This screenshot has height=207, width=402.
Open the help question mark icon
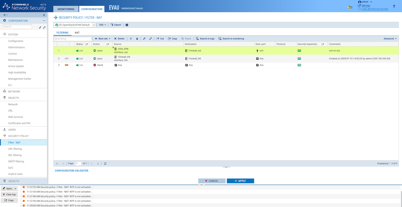[394, 7]
